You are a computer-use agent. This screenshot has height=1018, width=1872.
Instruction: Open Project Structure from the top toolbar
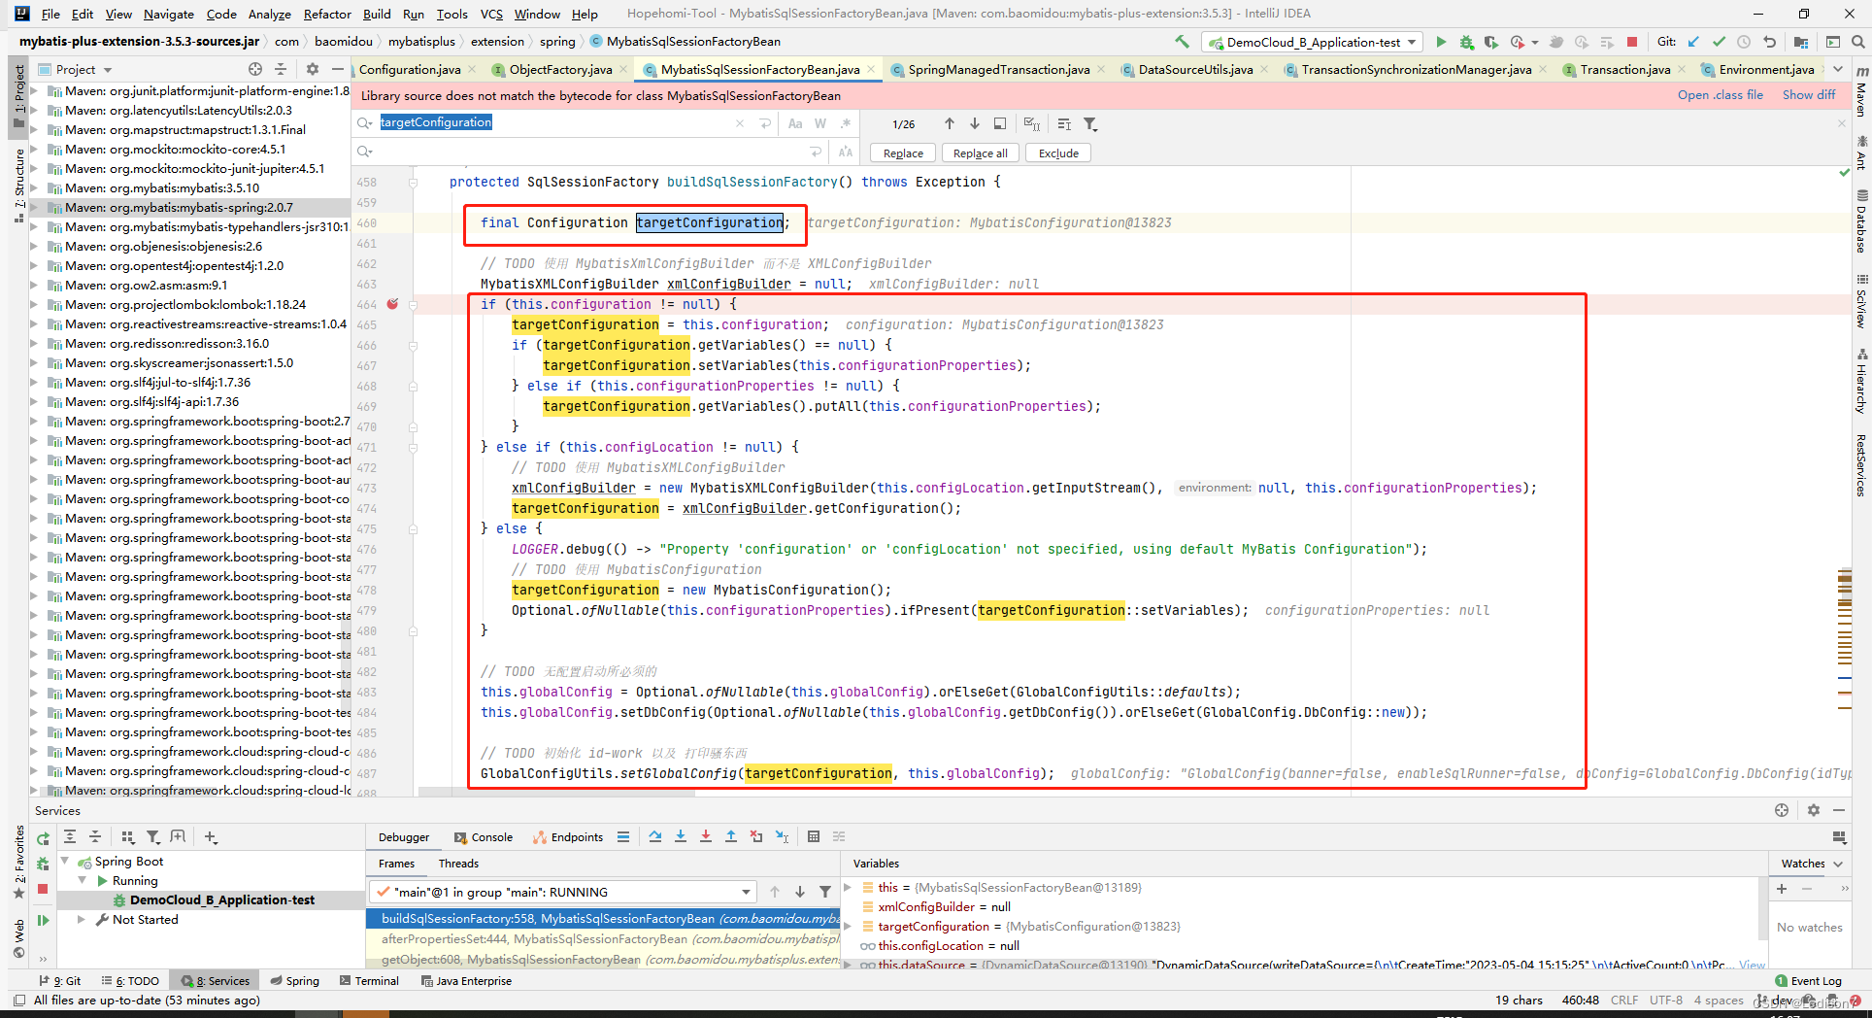click(x=1800, y=42)
